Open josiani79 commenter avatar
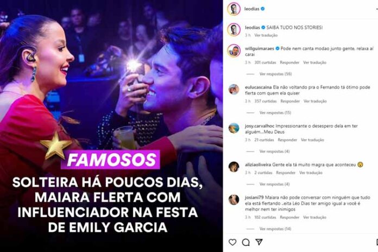 [234, 200]
